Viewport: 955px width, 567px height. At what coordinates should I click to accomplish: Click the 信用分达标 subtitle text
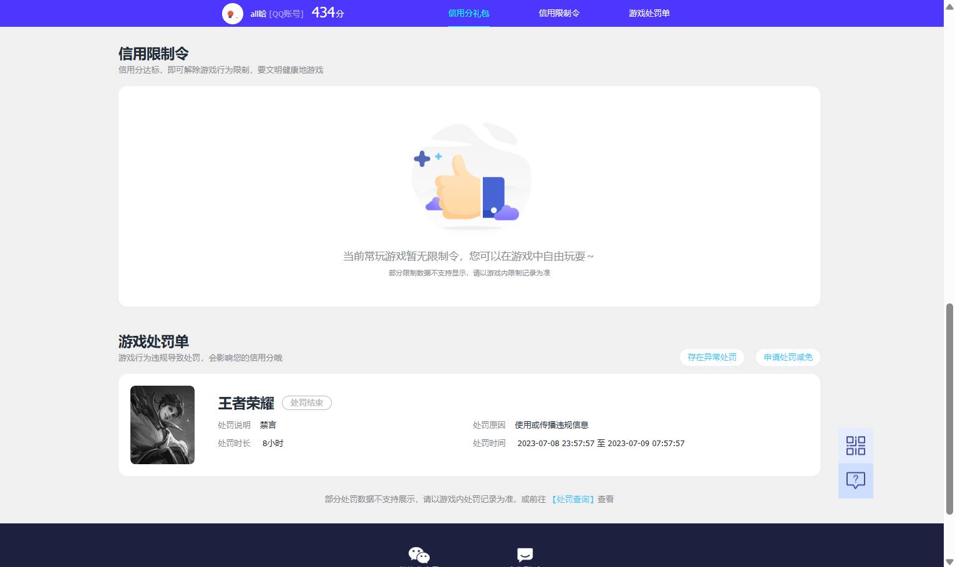point(221,70)
